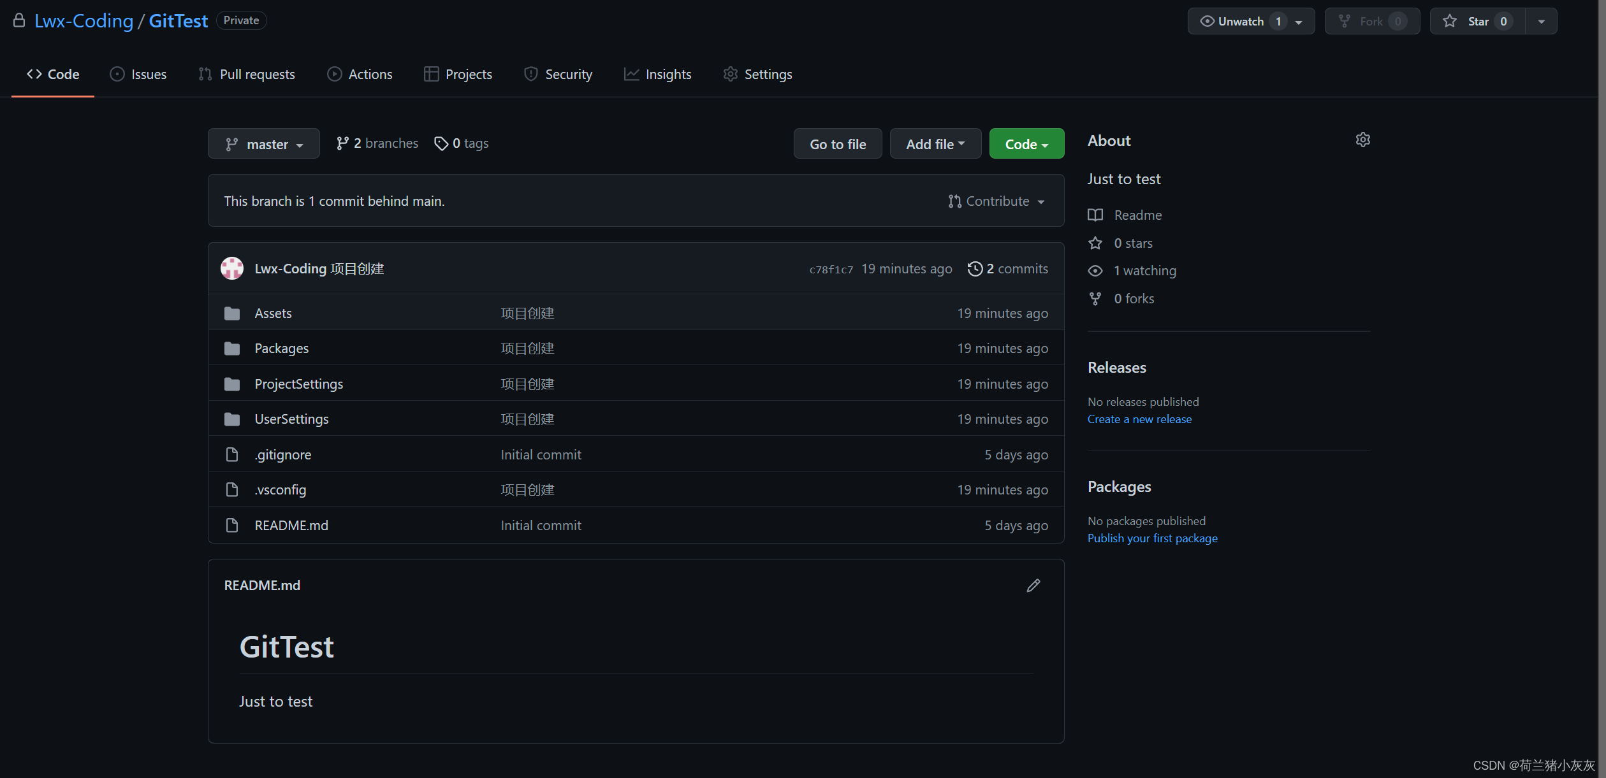Open the Security tab
Viewport: 1606px width, 778px height.
pos(558,74)
